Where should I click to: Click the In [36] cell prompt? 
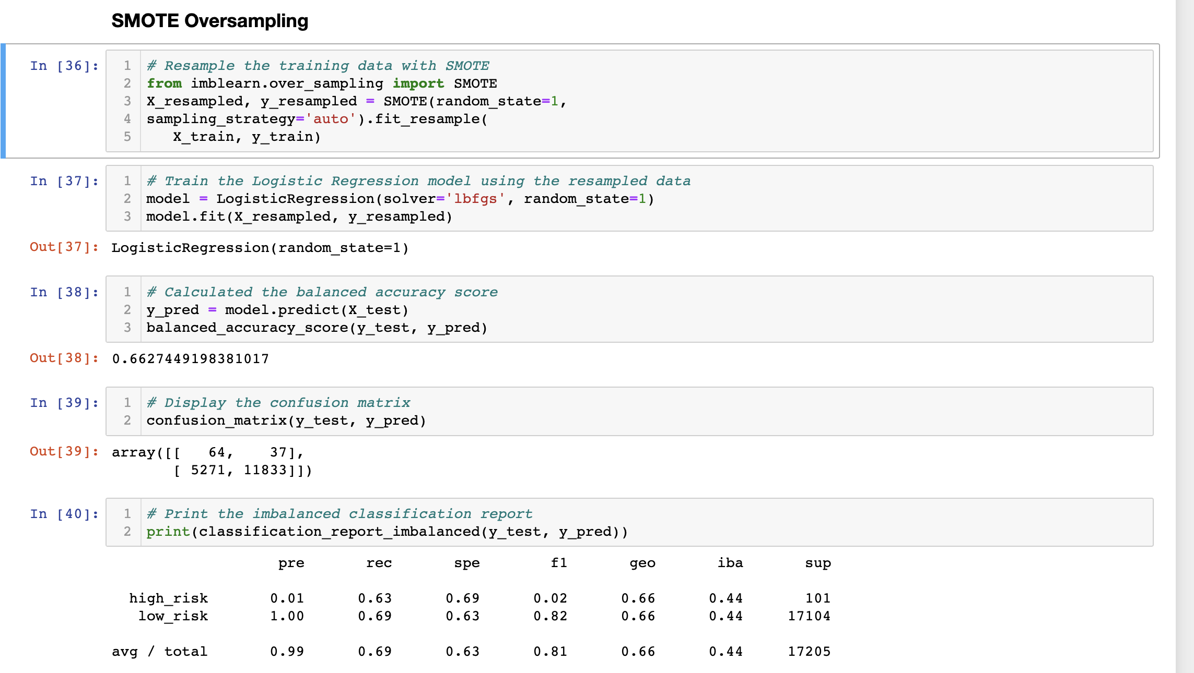pyautogui.click(x=64, y=65)
